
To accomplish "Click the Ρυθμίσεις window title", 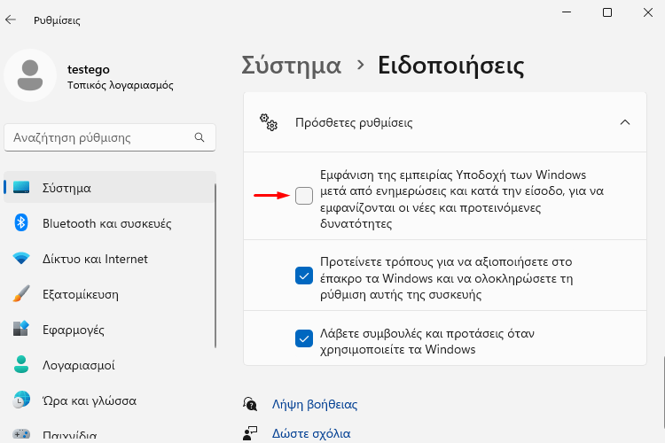I will (57, 19).
